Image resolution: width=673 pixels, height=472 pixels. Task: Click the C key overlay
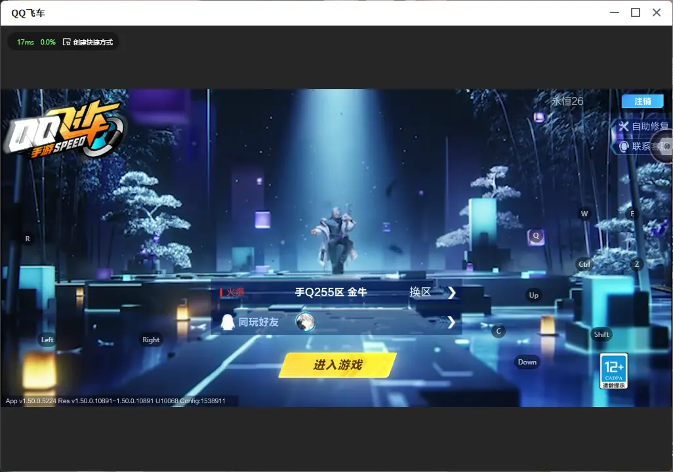[x=499, y=331]
